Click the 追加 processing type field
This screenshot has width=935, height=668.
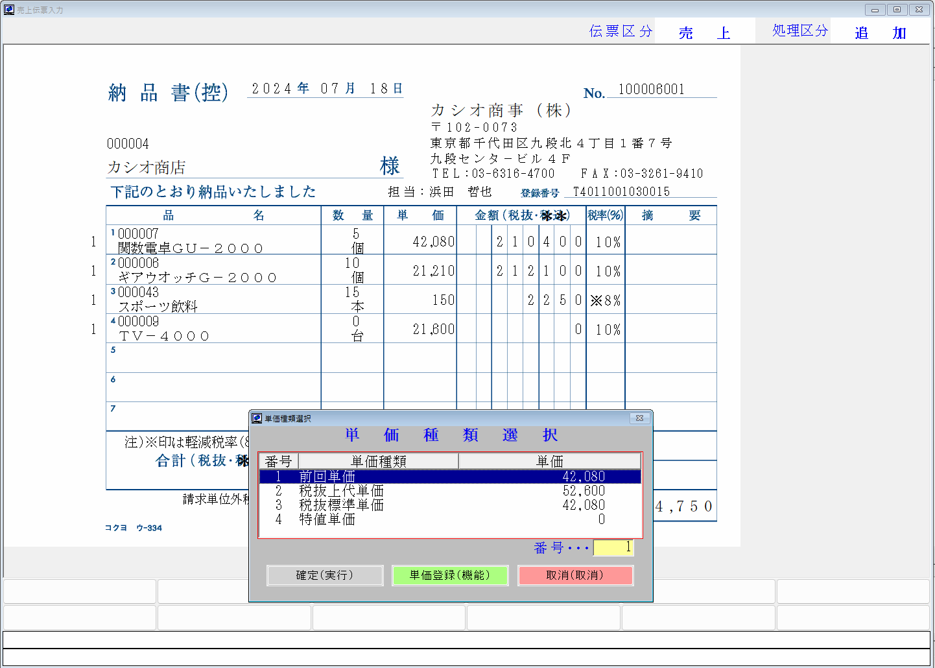coord(881,32)
